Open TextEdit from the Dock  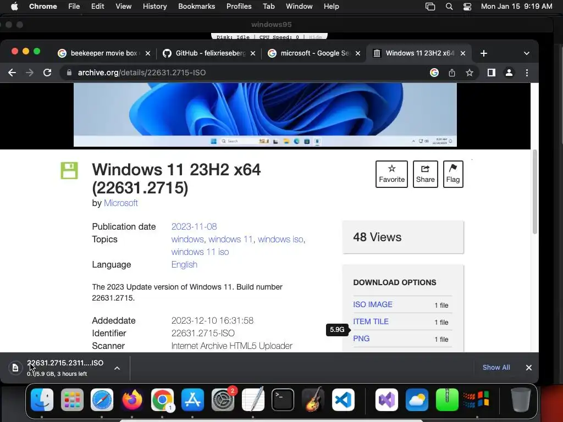[x=253, y=400]
